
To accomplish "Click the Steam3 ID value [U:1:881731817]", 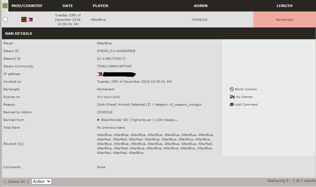I will pyautogui.click(x=111, y=59).
